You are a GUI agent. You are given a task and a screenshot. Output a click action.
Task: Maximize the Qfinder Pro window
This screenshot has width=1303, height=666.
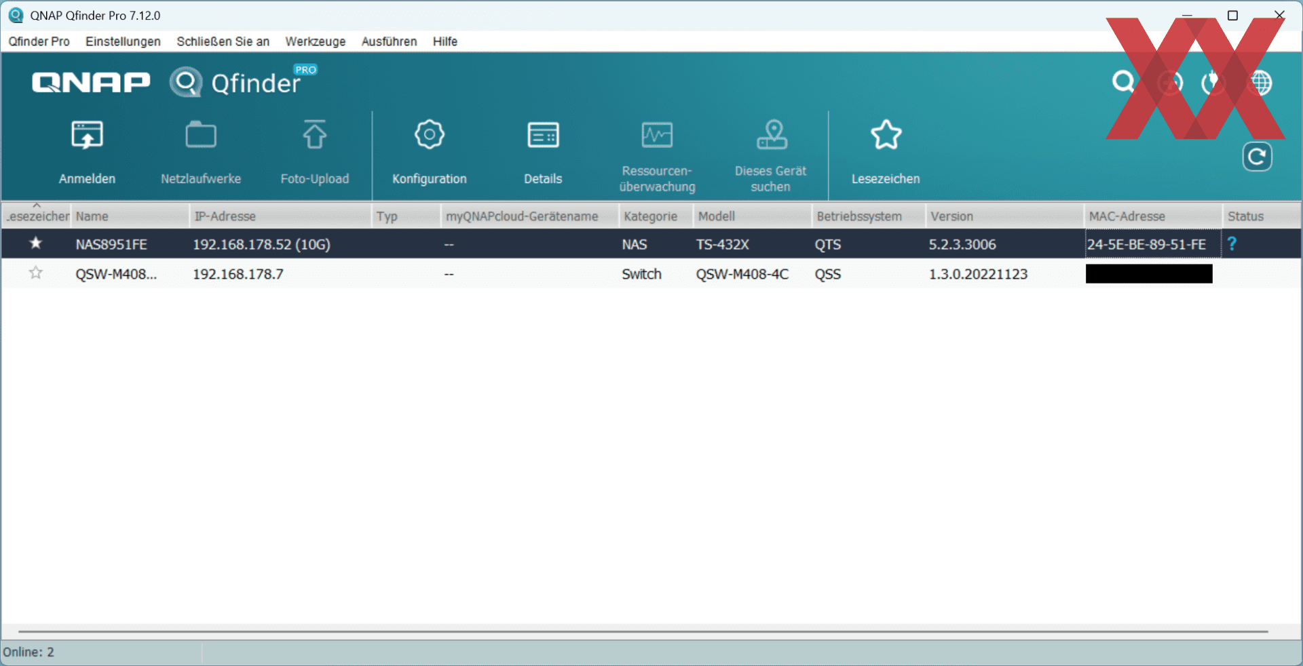pyautogui.click(x=1233, y=15)
